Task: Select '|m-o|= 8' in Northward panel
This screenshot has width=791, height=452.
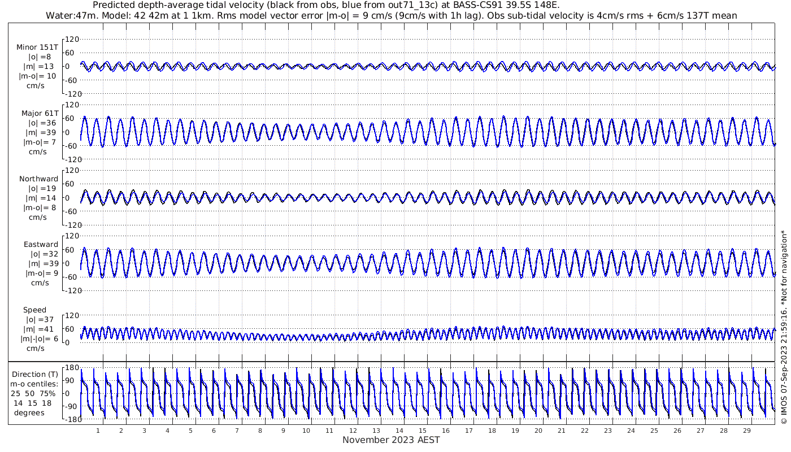Action: (40, 207)
